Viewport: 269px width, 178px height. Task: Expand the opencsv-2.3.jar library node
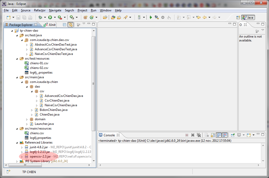pos(22,156)
